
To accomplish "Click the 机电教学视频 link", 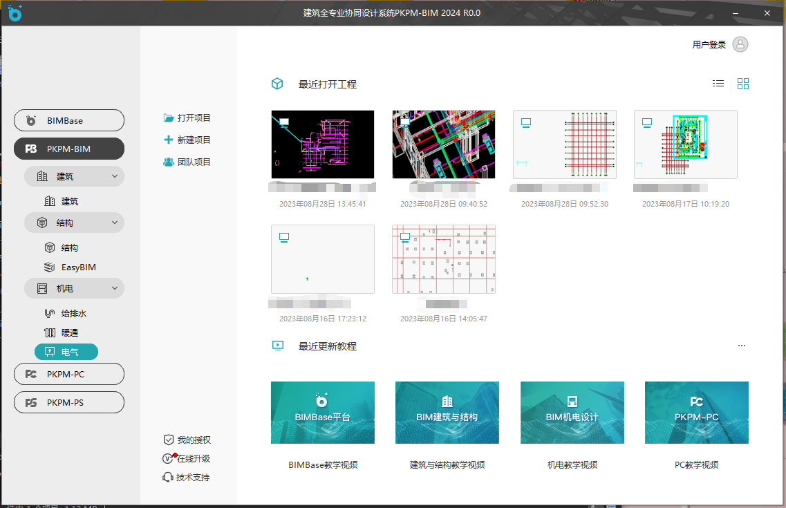I will click(x=572, y=465).
